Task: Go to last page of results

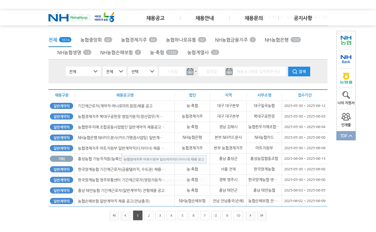Action: tap(262, 216)
